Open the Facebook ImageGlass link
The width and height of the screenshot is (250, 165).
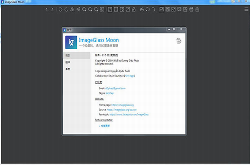(x=129, y=114)
